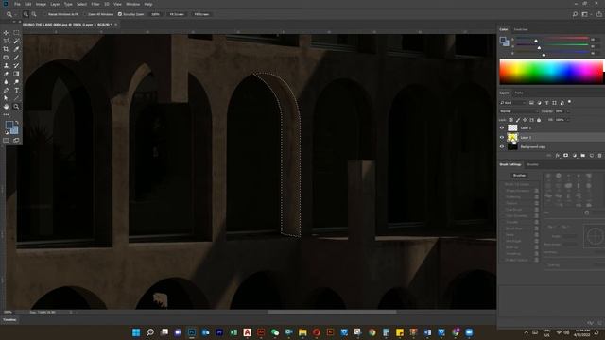Image resolution: width=605 pixels, height=340 pixels.
Task: Open new adjustment layer menu
Action: (574, 155)
